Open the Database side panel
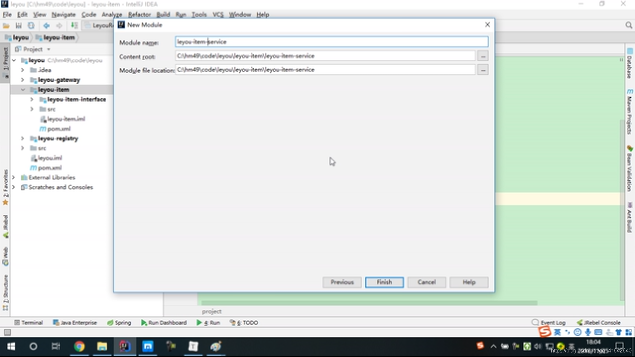635x357 pixels. coord(630,63)
